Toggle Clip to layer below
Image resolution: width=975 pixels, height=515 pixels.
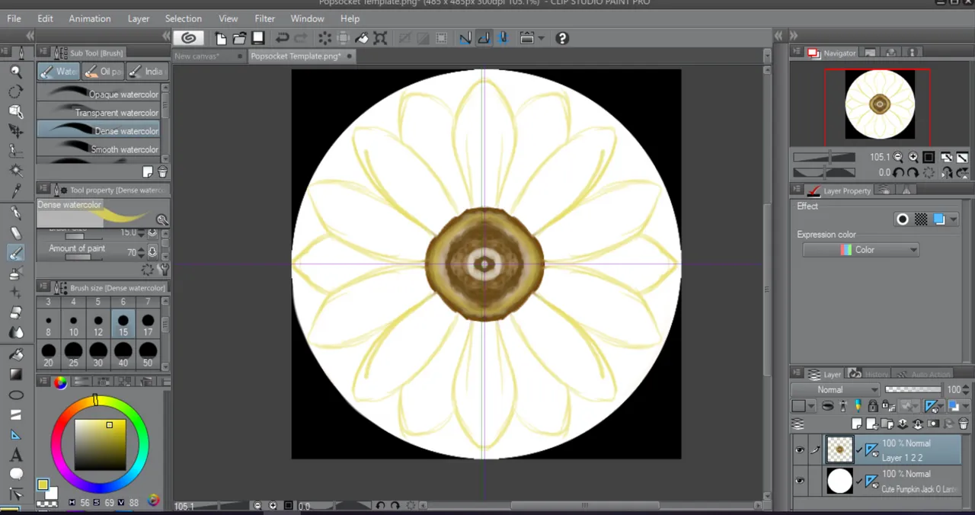point(827,407)
